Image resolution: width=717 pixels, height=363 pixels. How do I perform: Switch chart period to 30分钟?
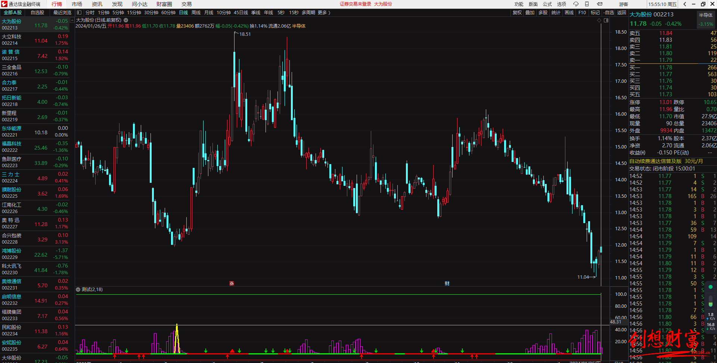pos(151,13)
